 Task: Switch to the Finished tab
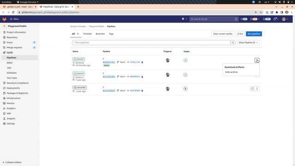click(87, 34)
